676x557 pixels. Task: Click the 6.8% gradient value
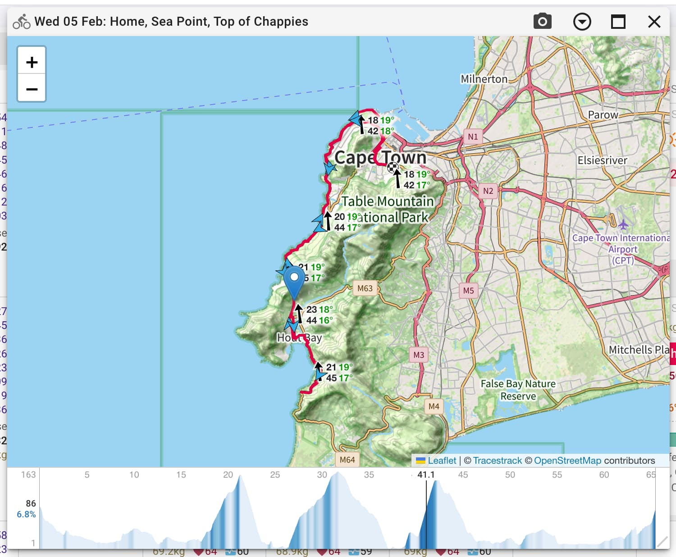point(26,514)
